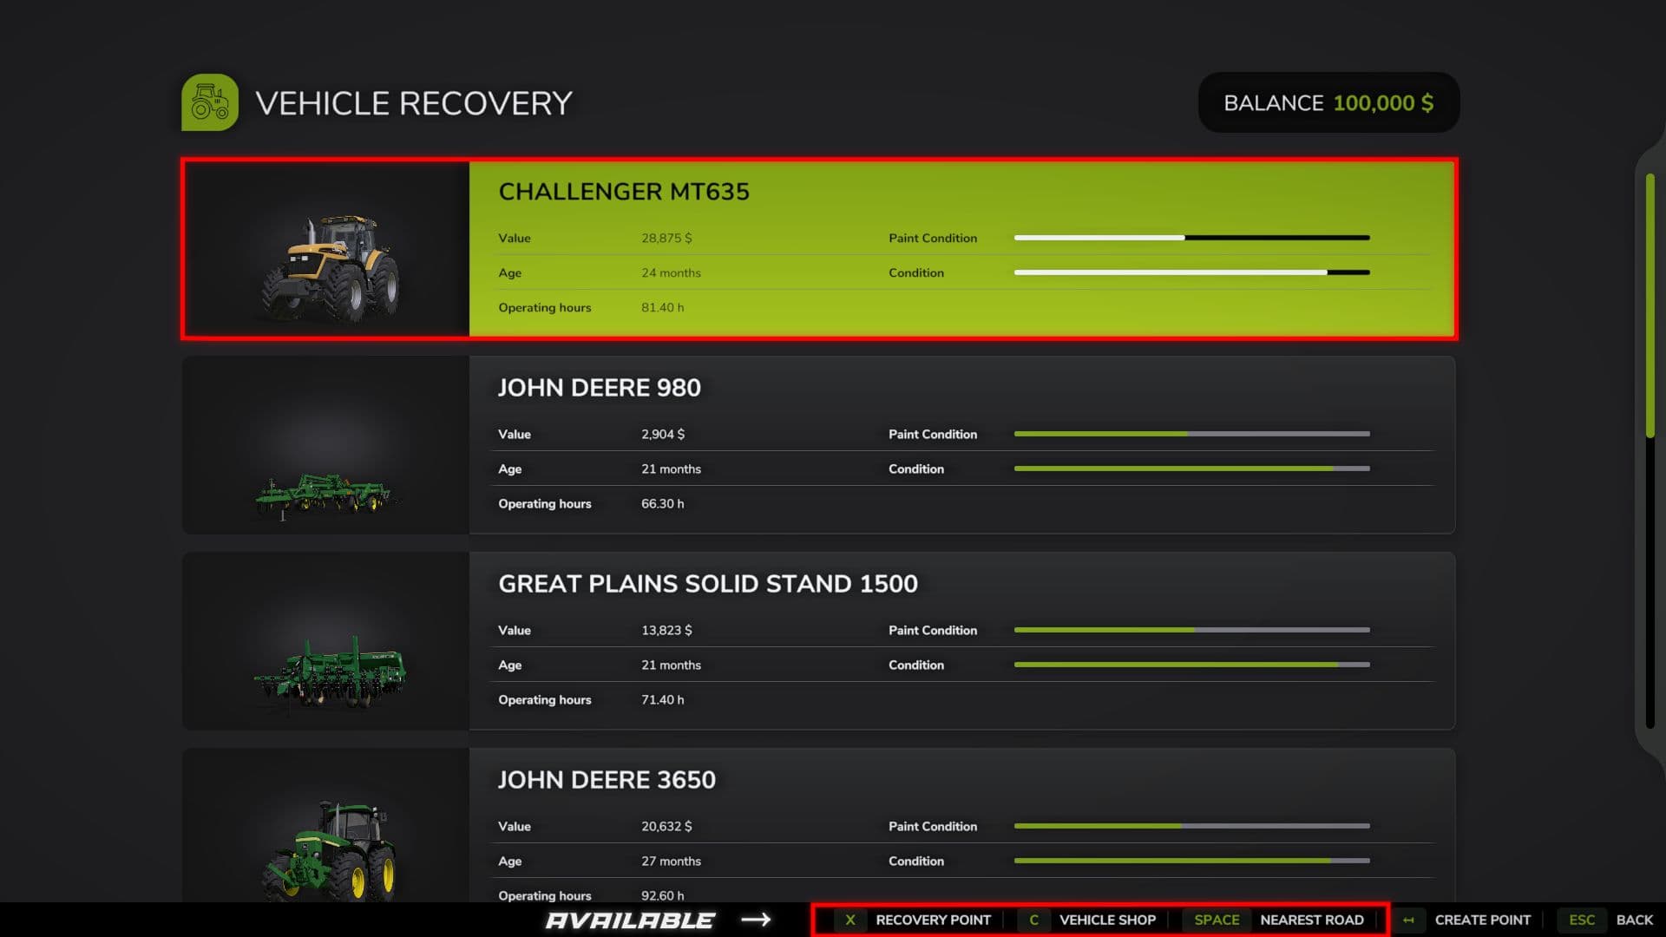Select the John Deere 980 cultivator thumbnail
Viewport: 1666px width, 937px height.
point(326,445)
